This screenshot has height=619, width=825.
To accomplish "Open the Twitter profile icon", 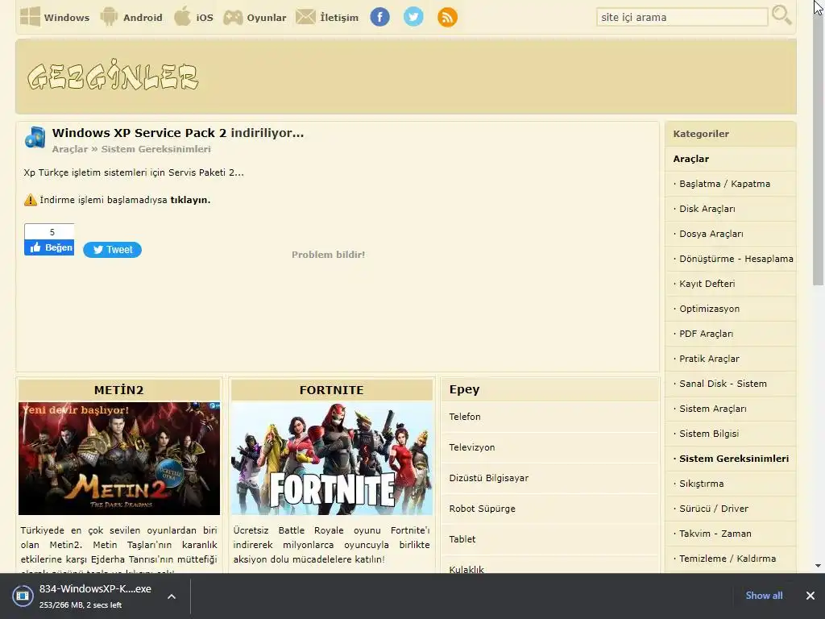I will (x=413, y=17).
